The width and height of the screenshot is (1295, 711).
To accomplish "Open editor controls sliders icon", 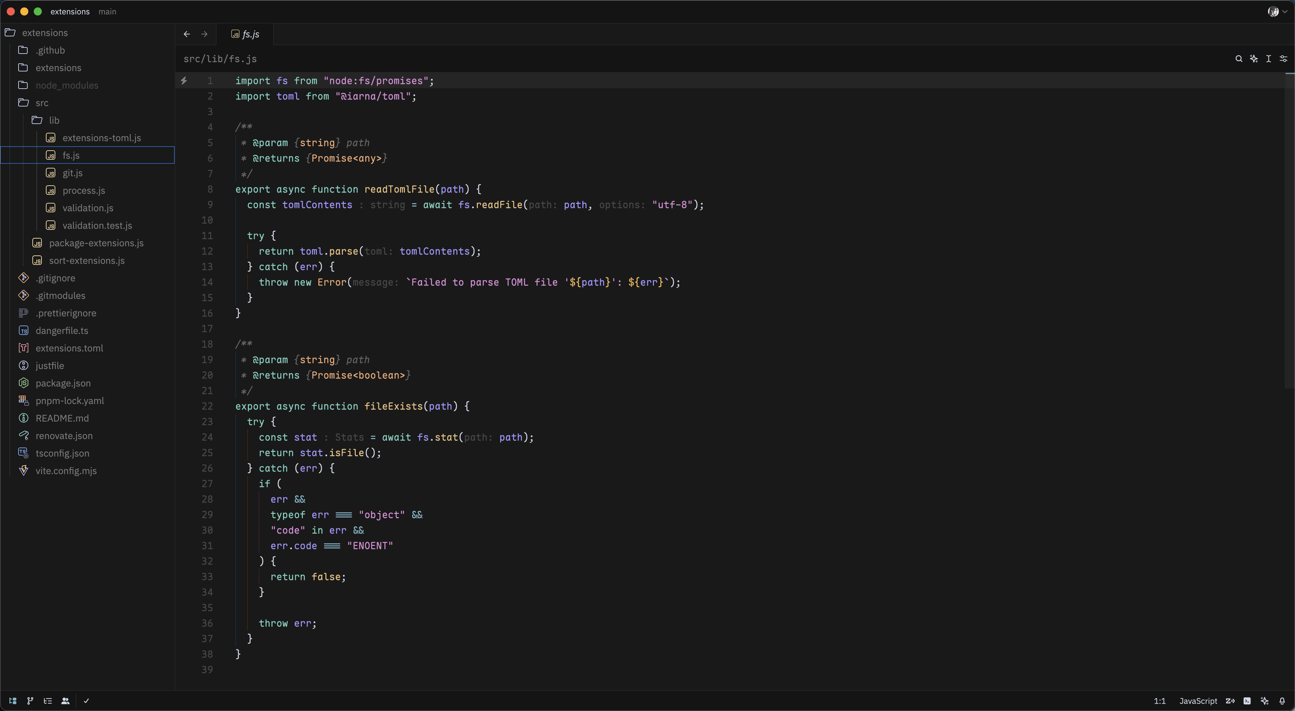I will (x=1284, y=59).
